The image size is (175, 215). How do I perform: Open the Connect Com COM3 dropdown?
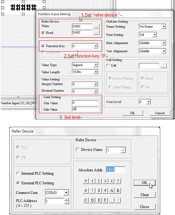coord(66,193)
